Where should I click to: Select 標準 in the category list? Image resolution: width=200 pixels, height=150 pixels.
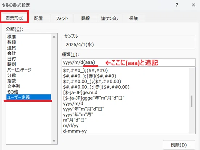[x=29, y=37]
